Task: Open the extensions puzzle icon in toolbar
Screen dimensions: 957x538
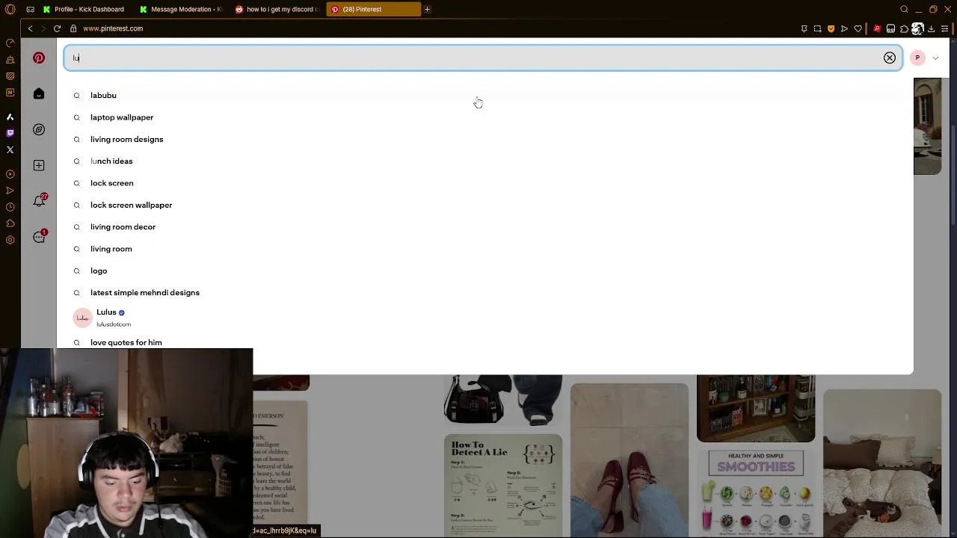Action: 904,28
